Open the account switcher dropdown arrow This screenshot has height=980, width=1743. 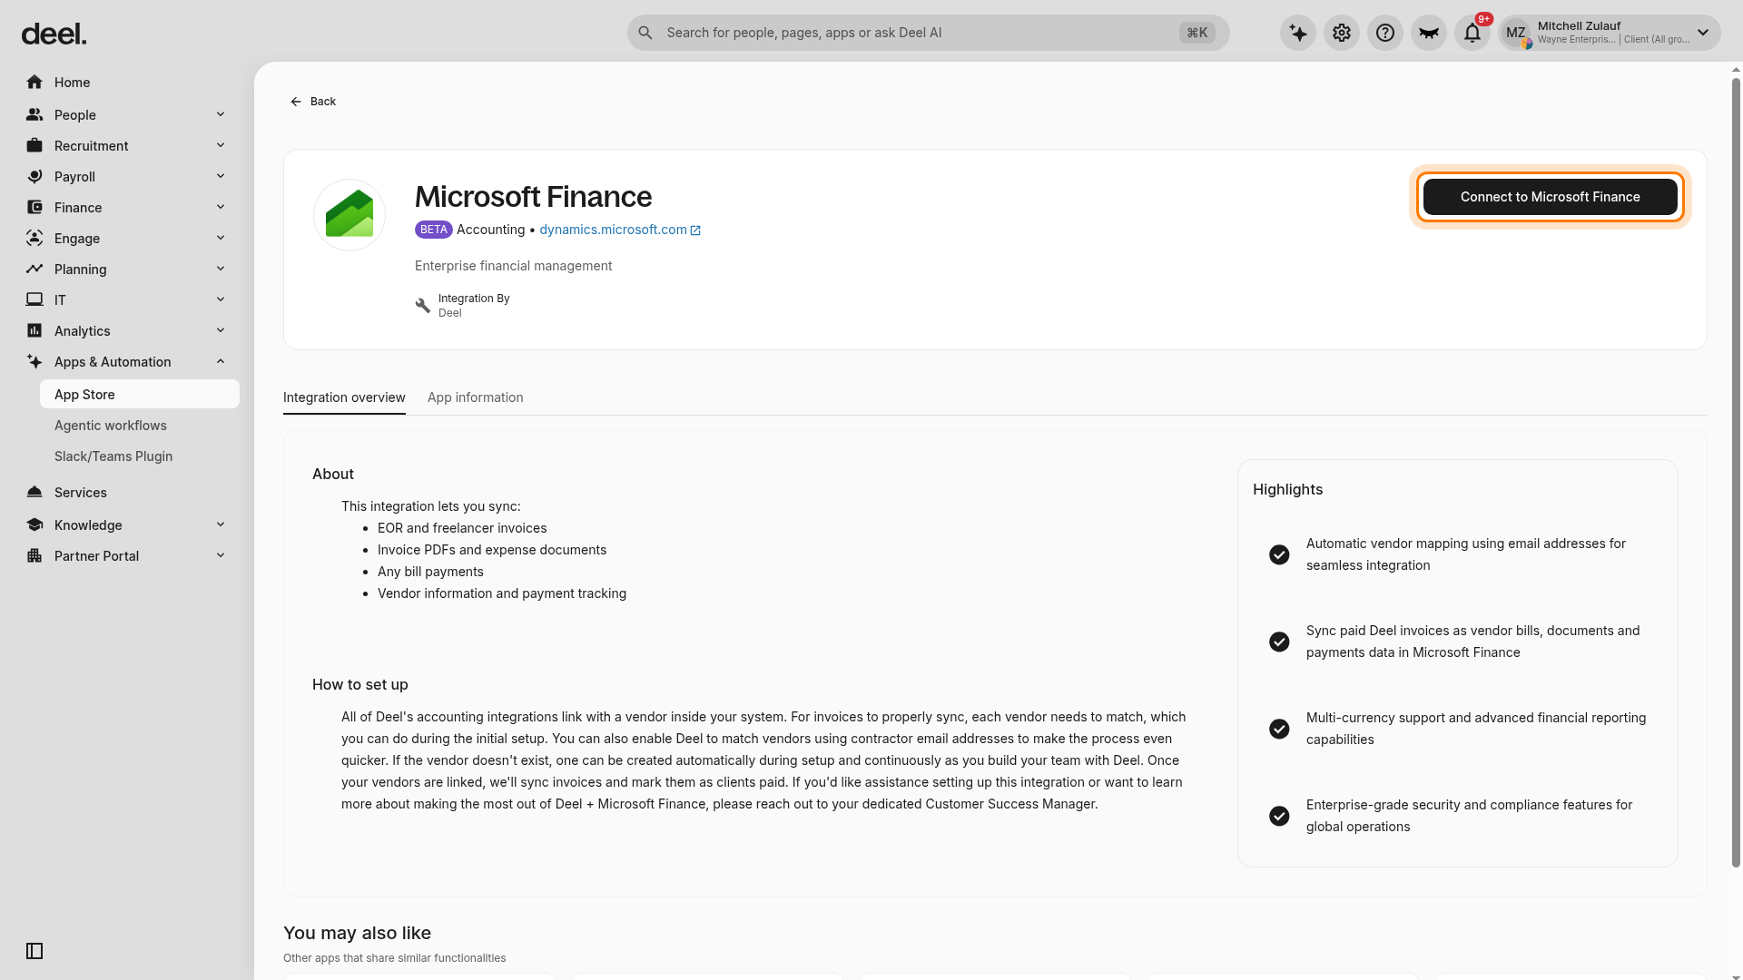[x=1703, y=33]
